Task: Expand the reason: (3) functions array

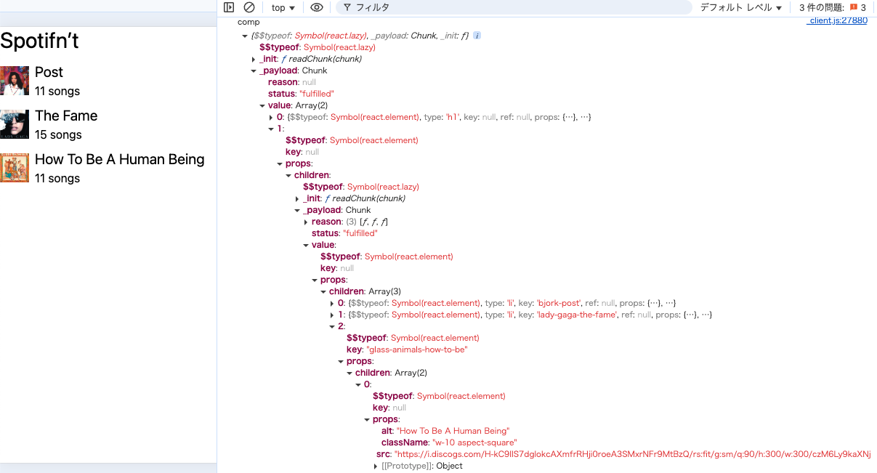Action: coord(306,222)
